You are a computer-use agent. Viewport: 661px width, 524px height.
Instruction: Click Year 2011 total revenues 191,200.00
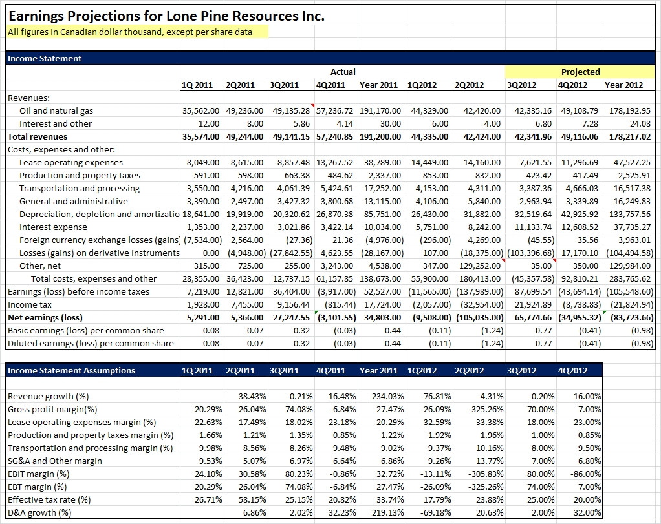click(x=380, y=136)
